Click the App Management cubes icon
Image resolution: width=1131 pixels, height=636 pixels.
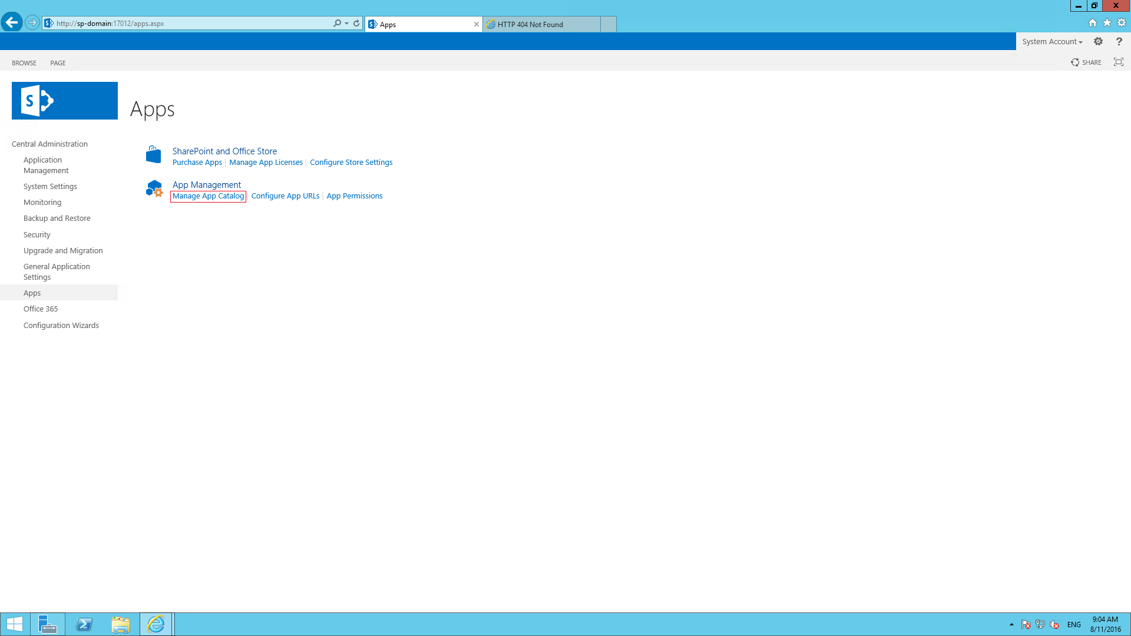coord(154,188)
